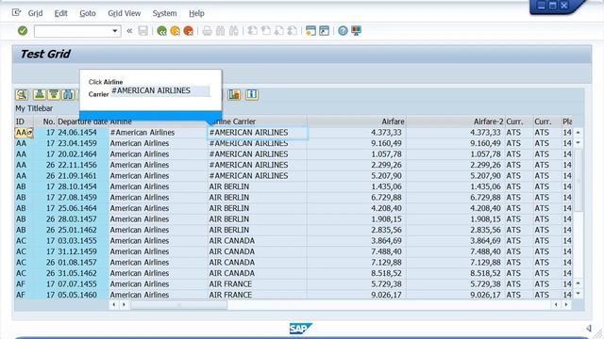Click the departure date 31.12.1459
The image size is (604, 339).
[77, 251]
